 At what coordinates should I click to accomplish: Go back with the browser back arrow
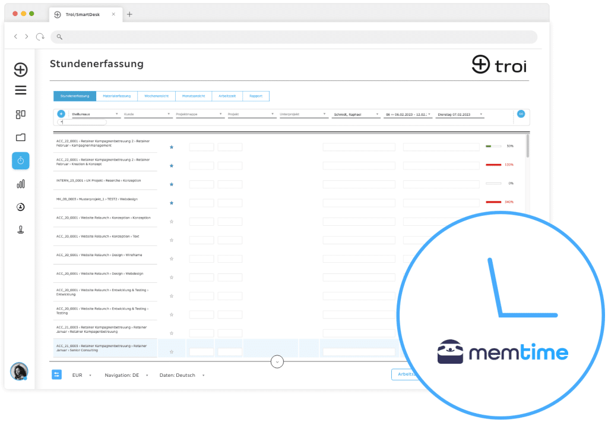tap(15, 36)
